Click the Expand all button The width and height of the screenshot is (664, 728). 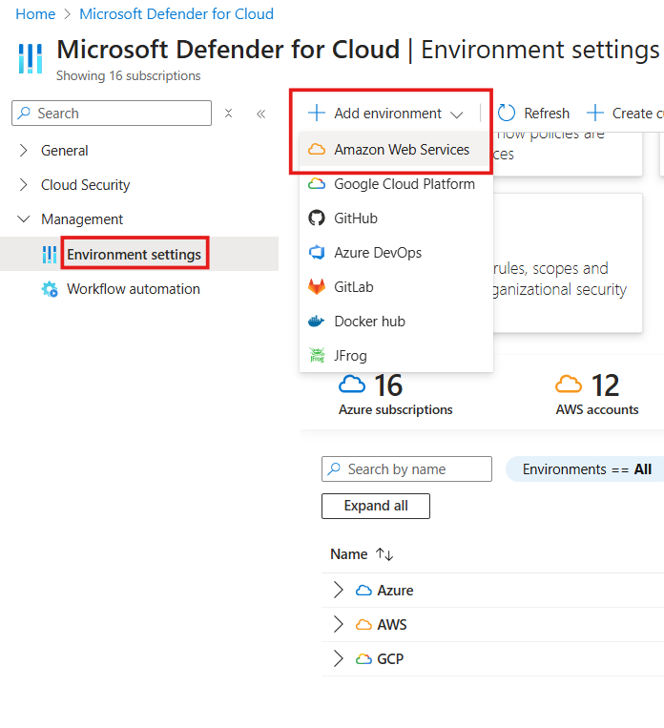coord(376,506)
